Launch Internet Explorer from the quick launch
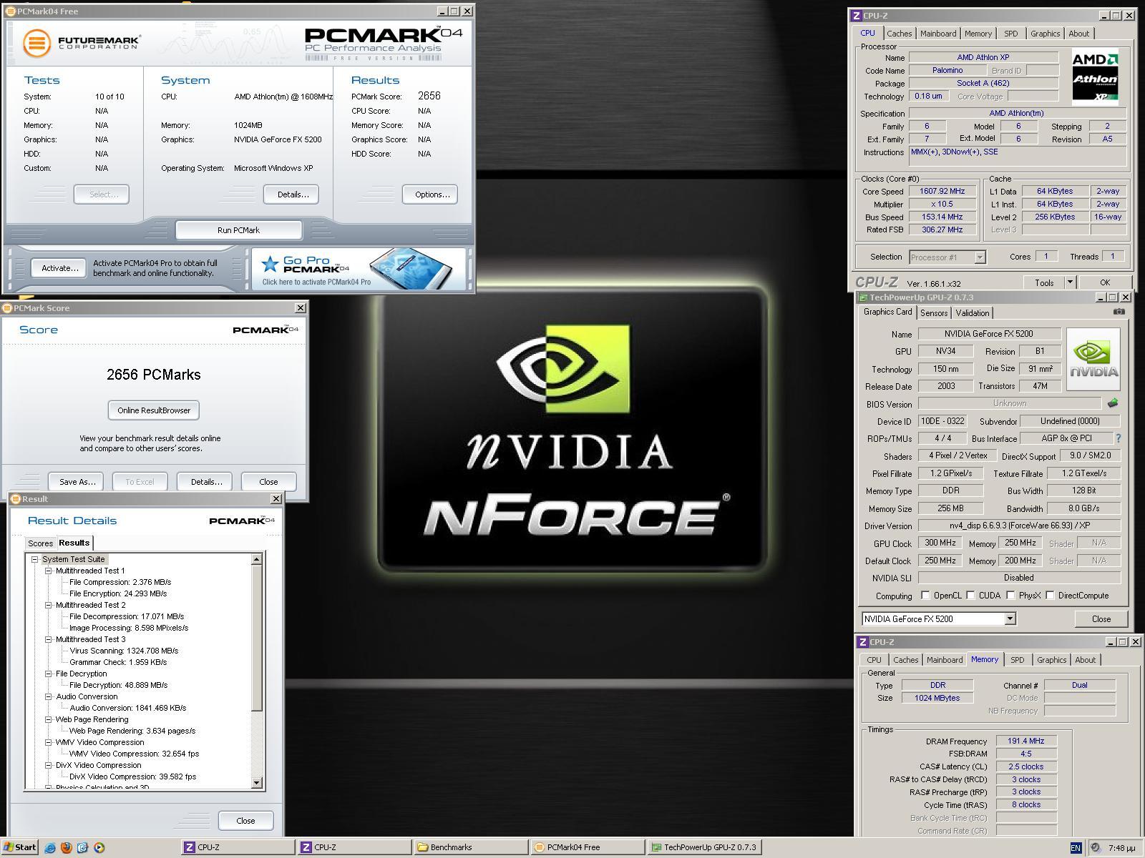Screen dimensions: 1145x858 [x=50, y=847]
